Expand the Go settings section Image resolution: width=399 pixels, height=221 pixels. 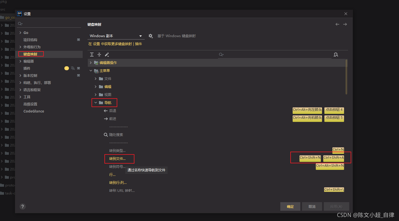(x=20, y=33)
